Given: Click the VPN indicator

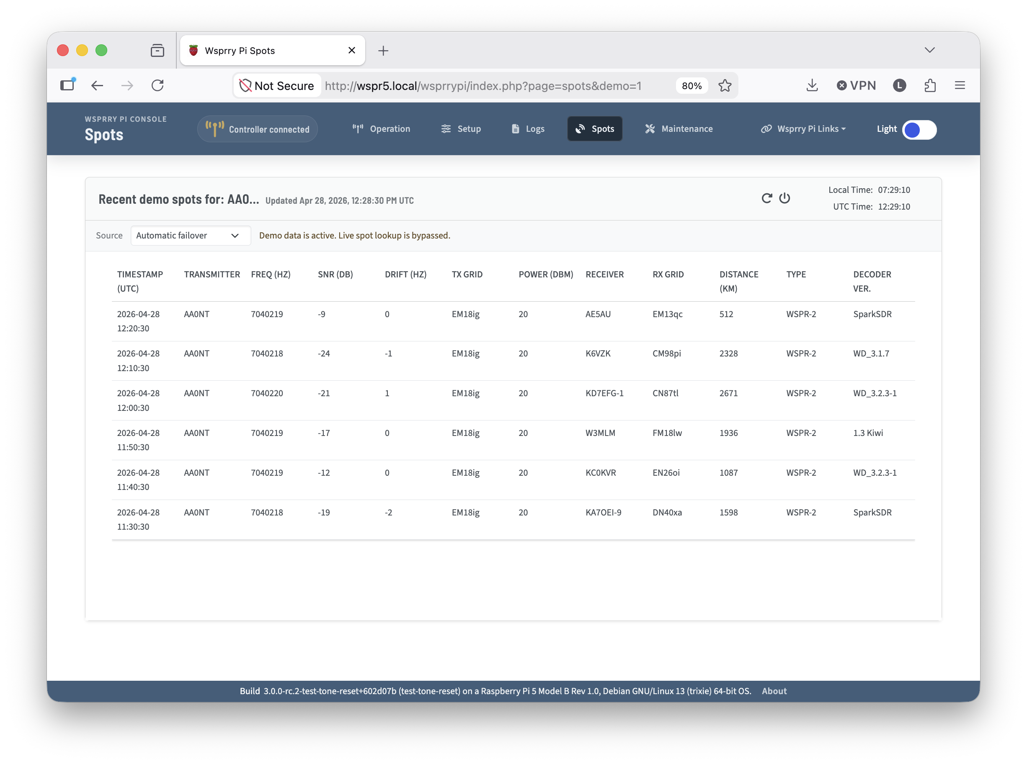Looking at the screenshot, I should (856, 85).
